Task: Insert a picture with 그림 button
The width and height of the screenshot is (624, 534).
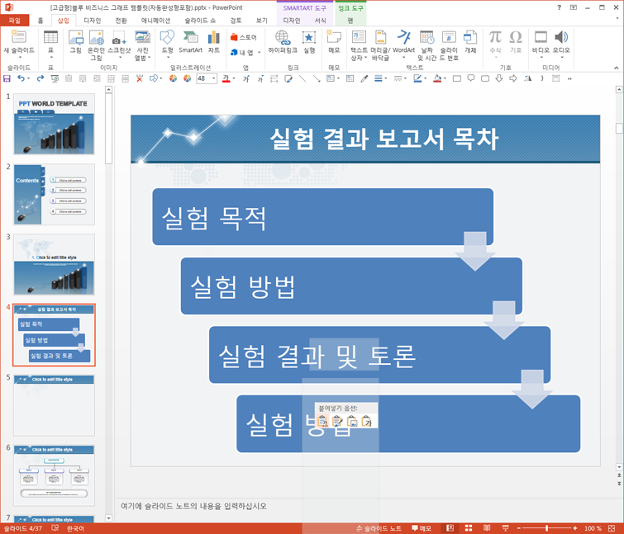Action: [x=75, y=42]
